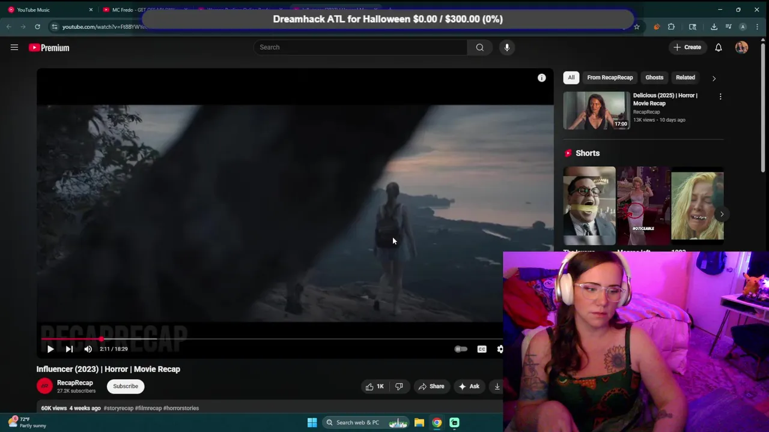The height and width of the screenshot is (432, 769).
Task: Click the Create button
Action: [687, 47]
